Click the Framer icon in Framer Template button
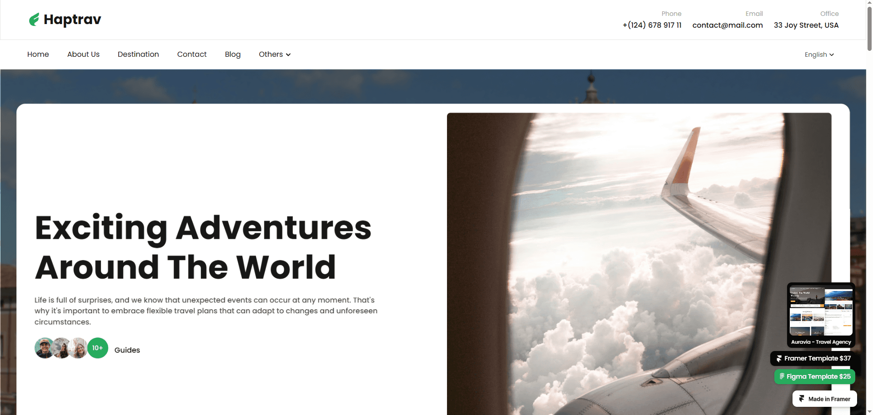Screen dimensions: 873x415 point(779,359)
